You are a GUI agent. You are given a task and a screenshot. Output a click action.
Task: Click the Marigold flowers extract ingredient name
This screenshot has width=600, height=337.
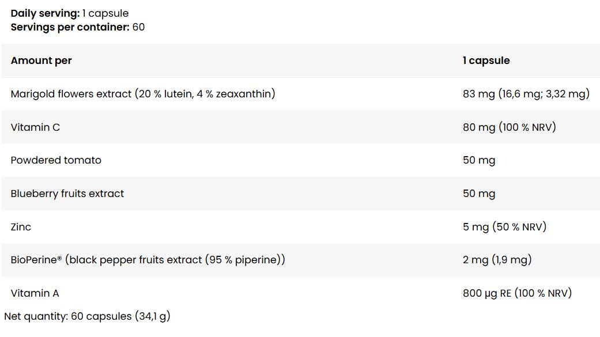[142, 93]
